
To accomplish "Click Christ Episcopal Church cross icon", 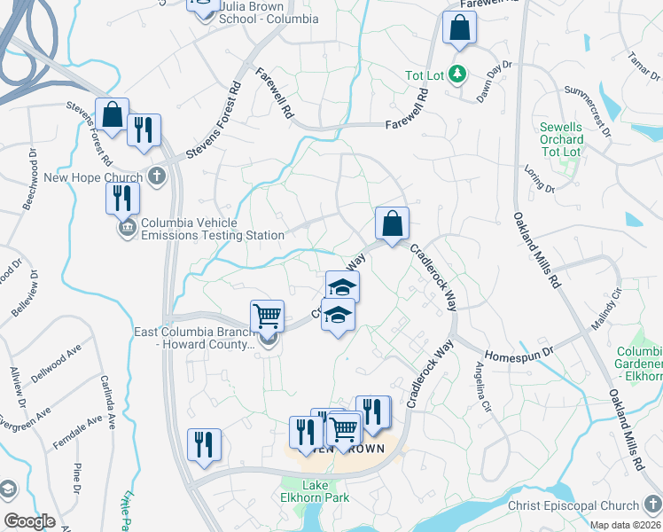I will coord(652,505).
